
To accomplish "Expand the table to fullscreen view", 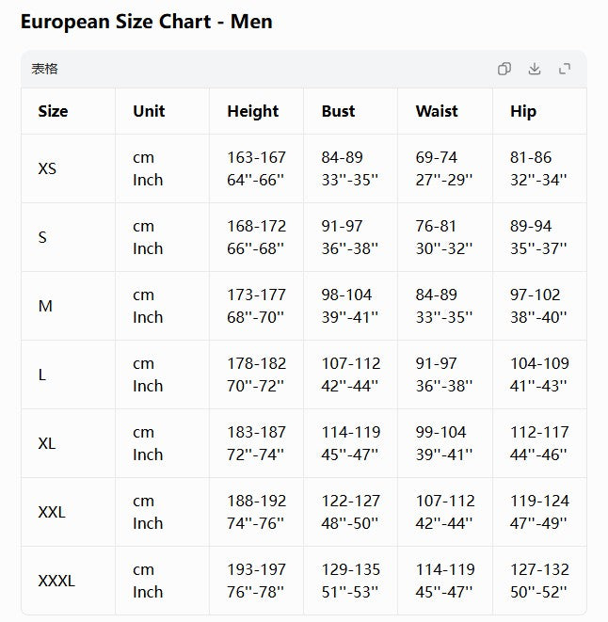I will [x=565, y=69].
